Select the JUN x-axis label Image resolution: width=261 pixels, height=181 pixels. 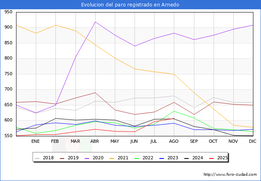[134, 141]
